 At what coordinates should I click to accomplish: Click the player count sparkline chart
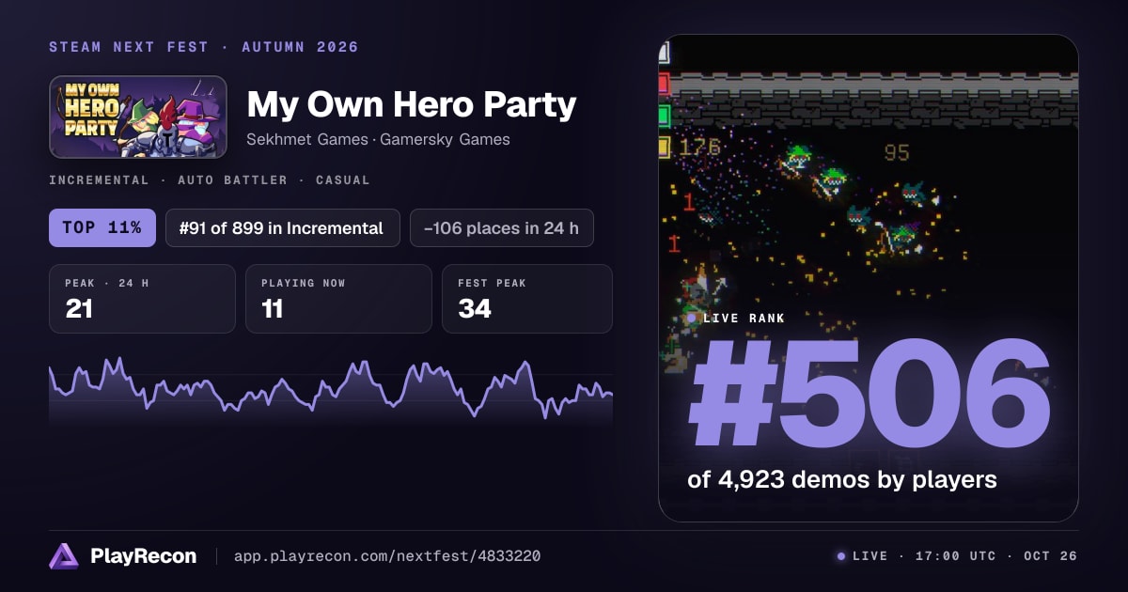pos(331,390)
